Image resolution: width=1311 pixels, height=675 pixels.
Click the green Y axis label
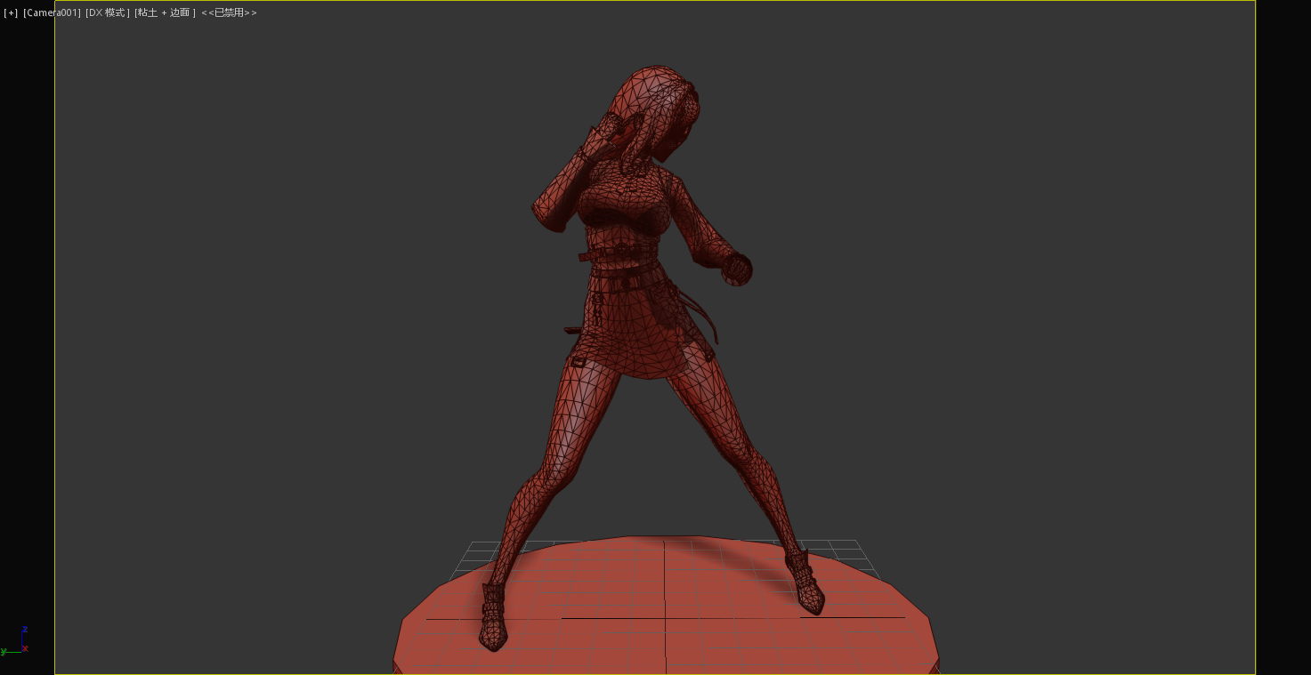[x=4, y=652]
